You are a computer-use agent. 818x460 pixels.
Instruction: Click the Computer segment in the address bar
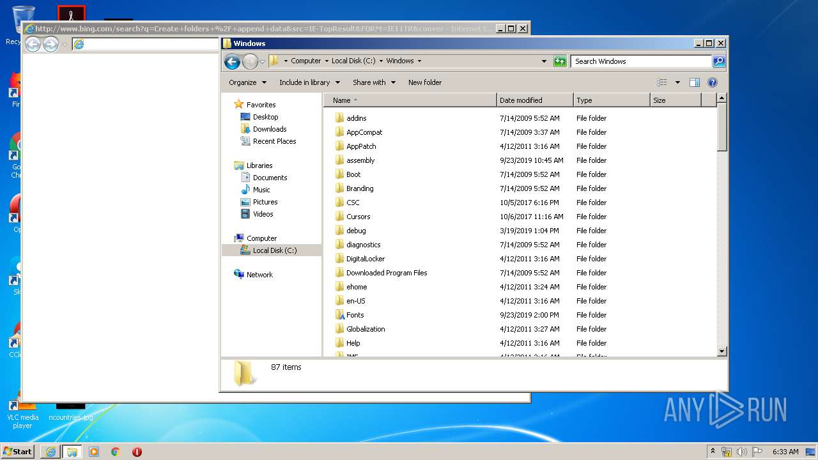[305, 61]
